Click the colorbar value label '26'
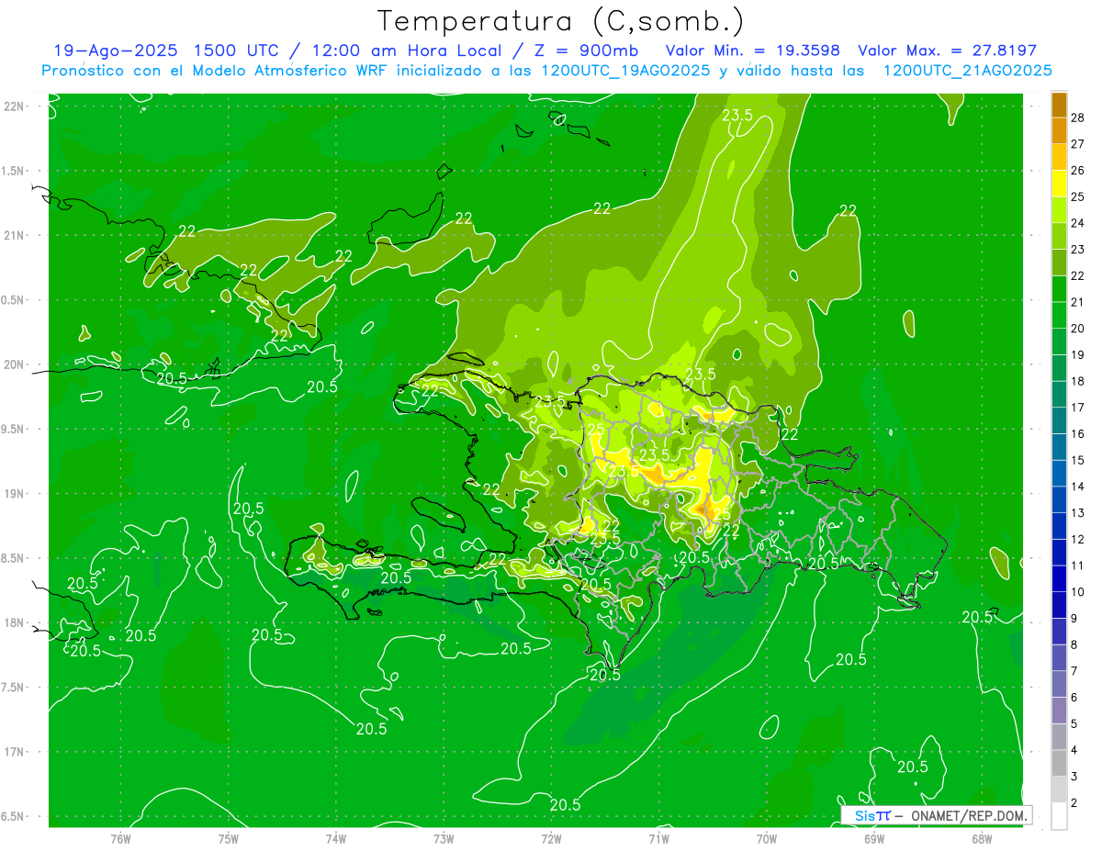The image size is (1102, 851). tap(1077, 171)
